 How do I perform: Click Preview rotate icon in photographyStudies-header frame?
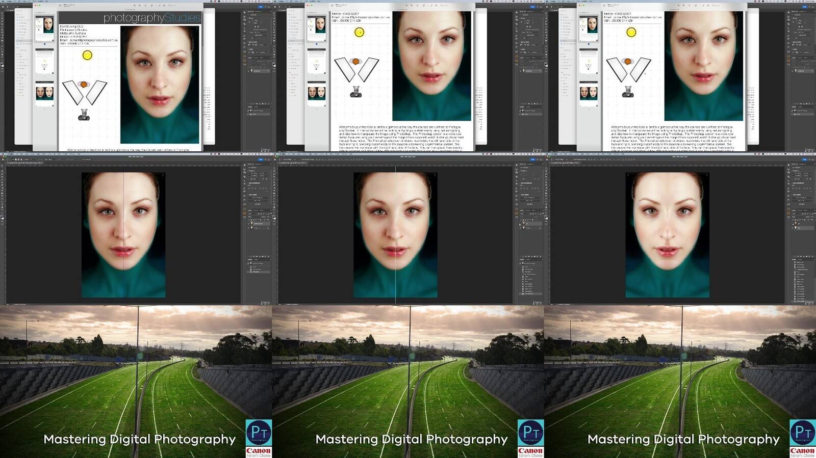[159, 6]
